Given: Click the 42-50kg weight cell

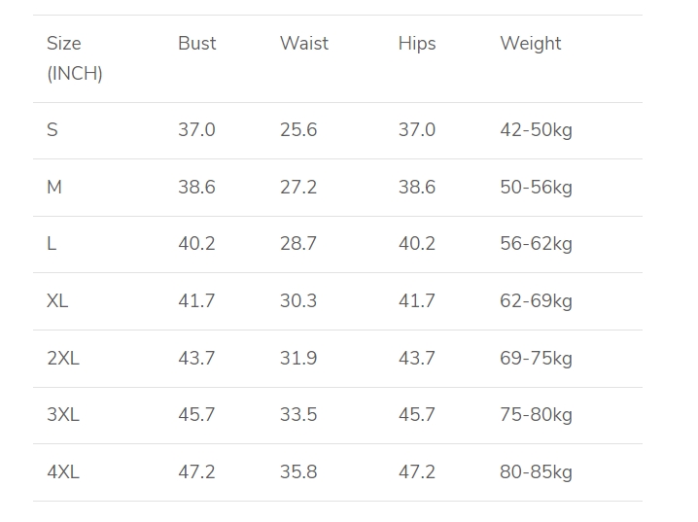Looking at the screenshot, I should (x=536, y=130).
